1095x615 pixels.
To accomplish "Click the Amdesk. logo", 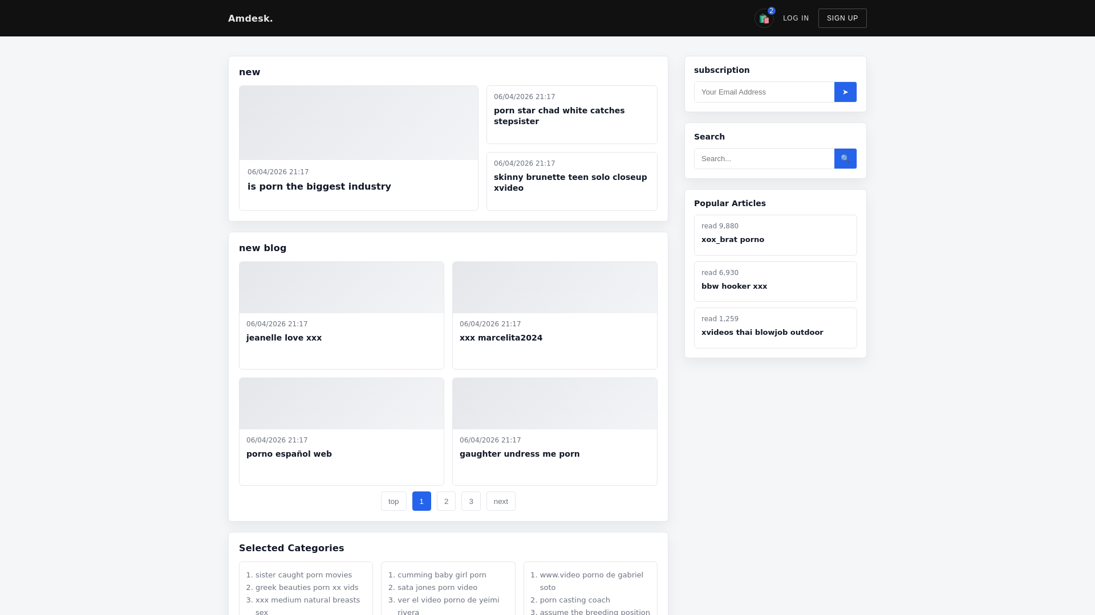I will pyautogui.click(x=250, y=18).
